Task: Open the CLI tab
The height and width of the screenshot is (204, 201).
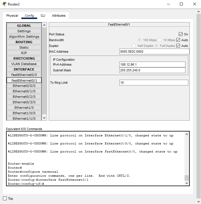Action: click(x=43, y=16)
